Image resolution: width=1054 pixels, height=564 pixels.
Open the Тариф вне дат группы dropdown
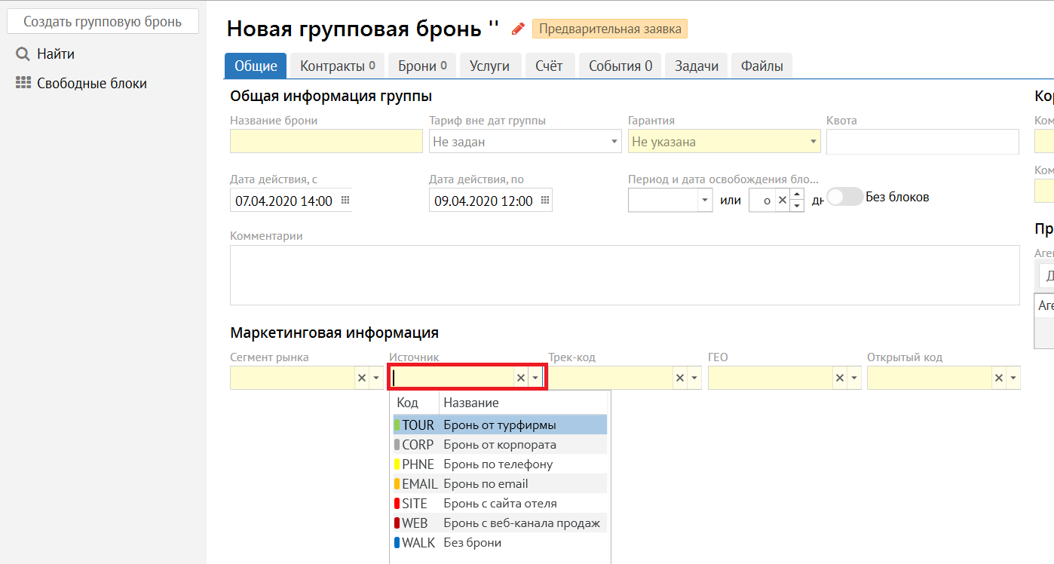tap(614, 142)
